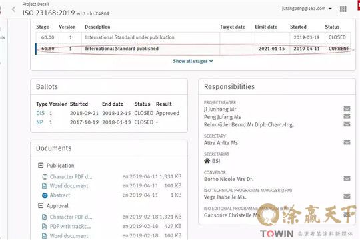The width and height of the screenshot is (360, 240).
Task: Open the DIS ballot link
Action: (41, 113)
